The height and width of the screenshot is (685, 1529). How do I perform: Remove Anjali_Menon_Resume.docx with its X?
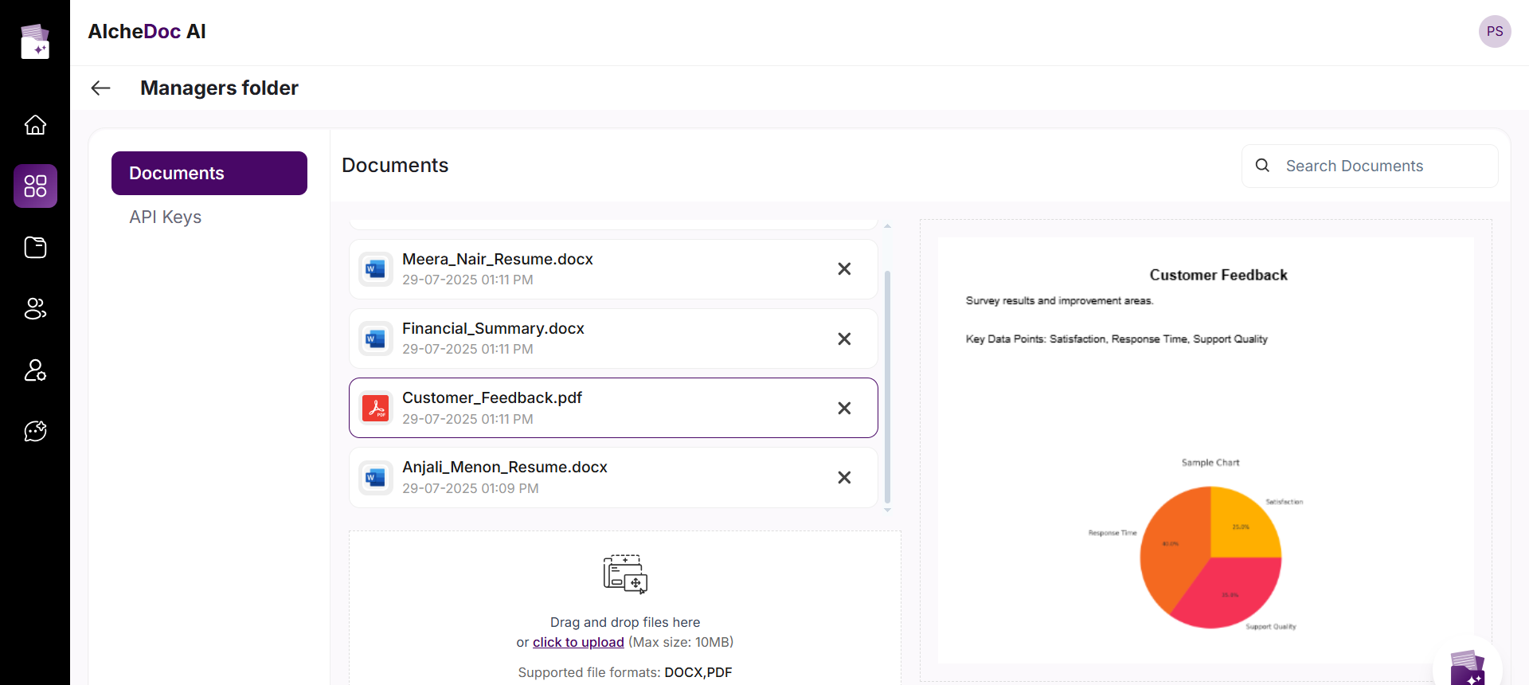click(844, 477)
